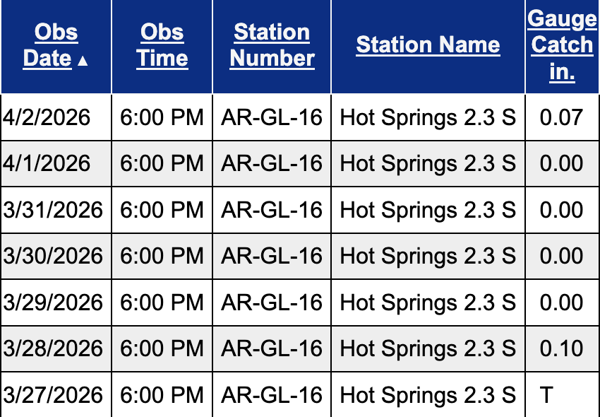600x417 pixels.
Task: Click the 0.00 value in 3/29/2026 row
Action: point(561,303)
